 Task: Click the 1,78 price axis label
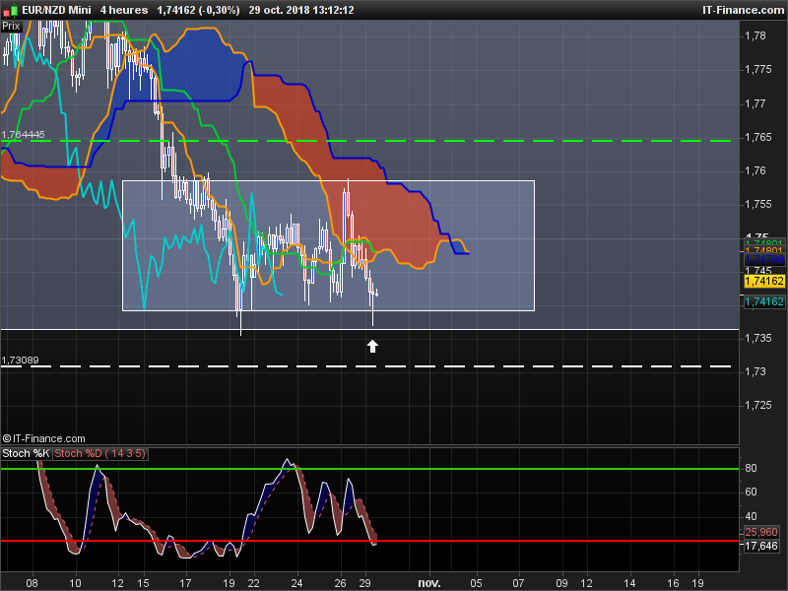(755, 35)
